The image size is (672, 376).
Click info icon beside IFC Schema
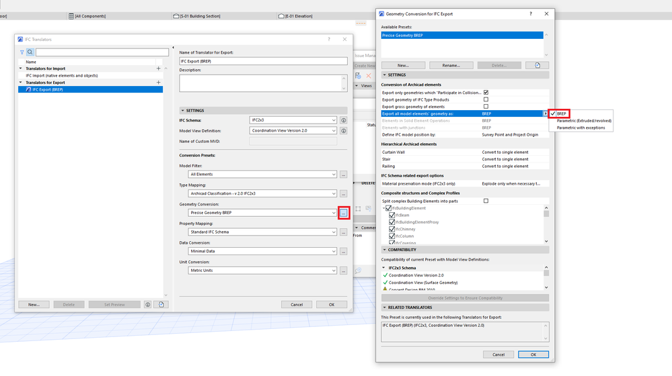coord(344,120)
